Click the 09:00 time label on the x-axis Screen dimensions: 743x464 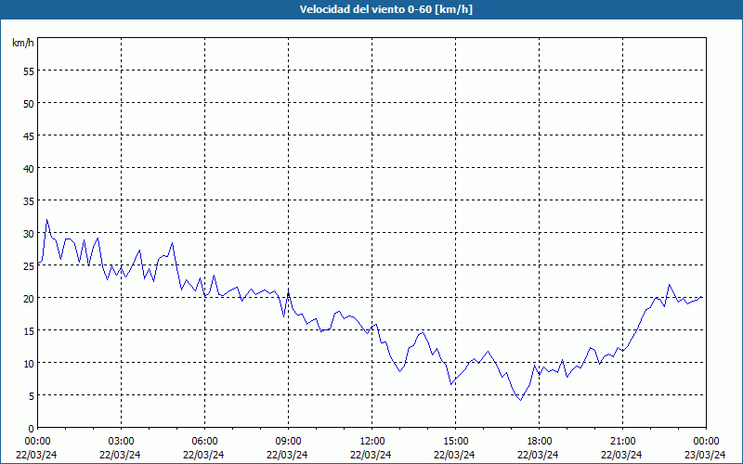(288, 442)
